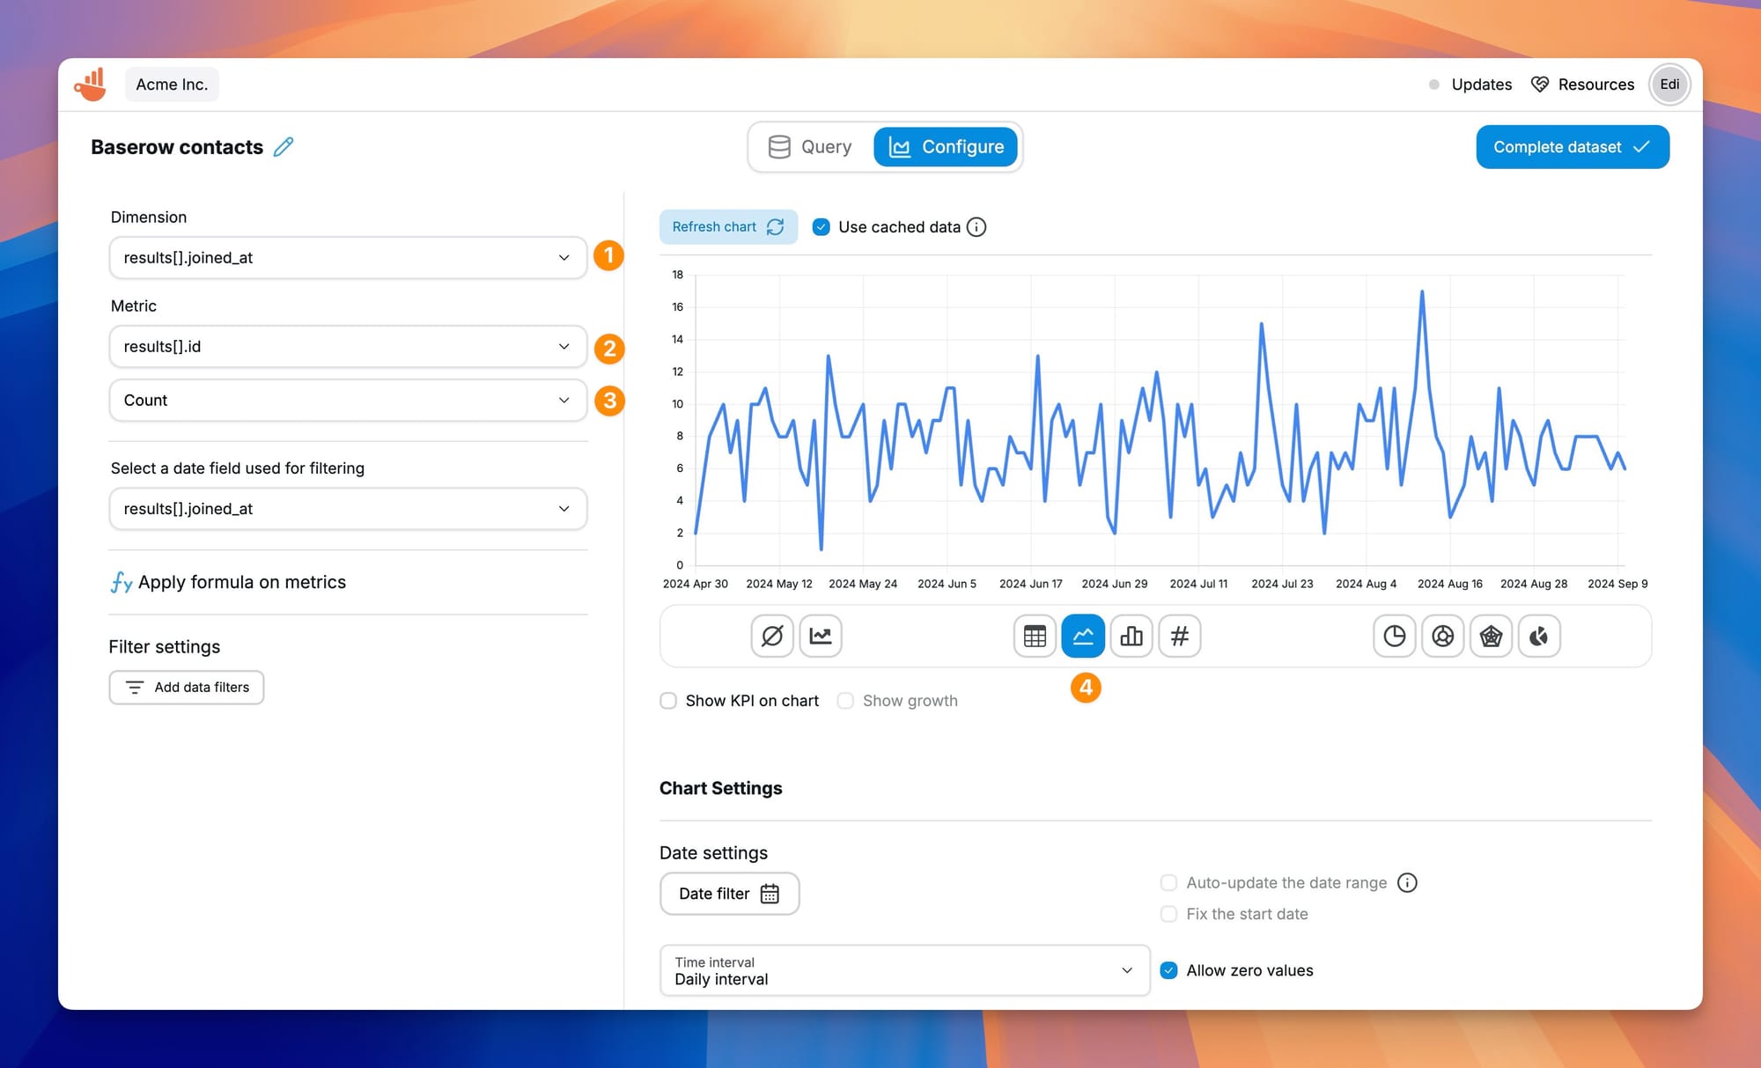This screenshot has height=1068, width=1761.
Task: Switch to the Configure tab
Action: pyautogui.click(x=946, y=147)
